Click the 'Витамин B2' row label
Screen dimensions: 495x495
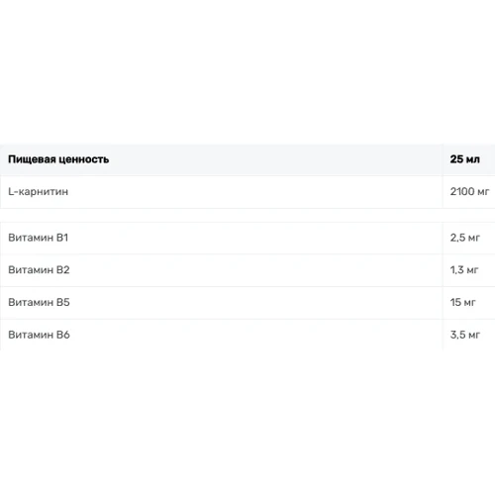pyautogui.click(x=39, y=270)
